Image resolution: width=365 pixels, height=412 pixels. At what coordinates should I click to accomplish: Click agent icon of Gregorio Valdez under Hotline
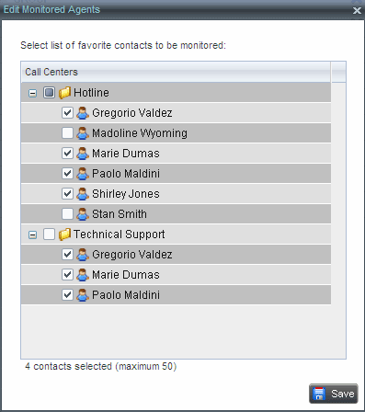(x=83, y=113)
